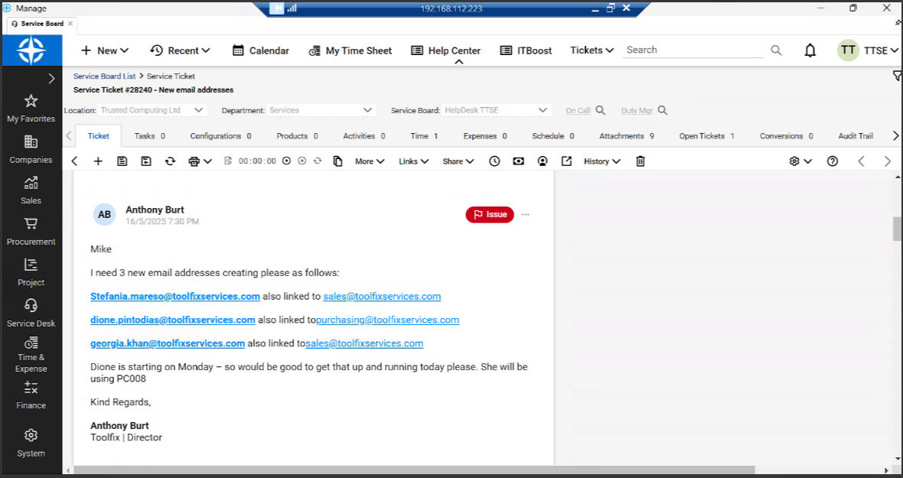Switch to the Expenses tab
903x478 pixels.
tap(485, 135)
